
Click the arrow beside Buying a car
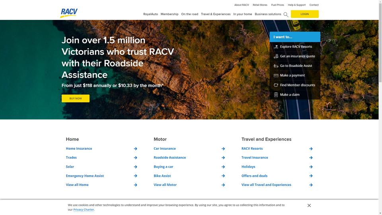click(223, 167)
